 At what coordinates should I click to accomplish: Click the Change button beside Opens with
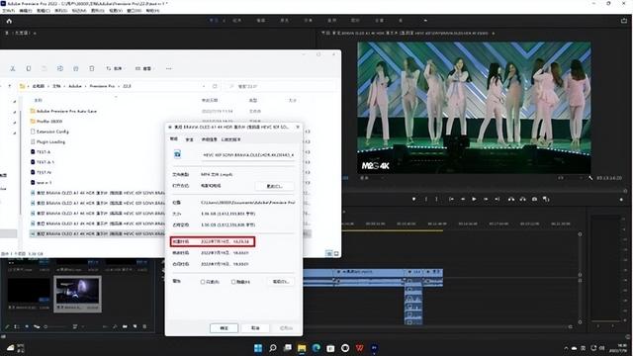click(275, 186)
